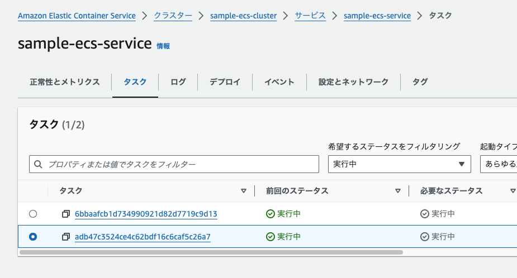Click green running check icon for task adb47c35
Screen dimensions: 517x278
click(271, 237)
